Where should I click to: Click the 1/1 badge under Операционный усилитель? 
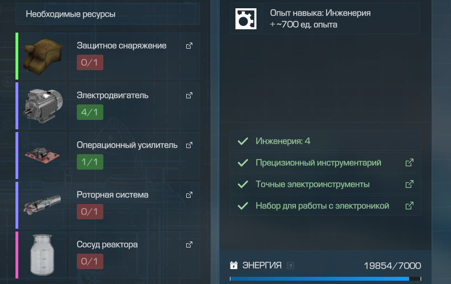pos(90,162)
